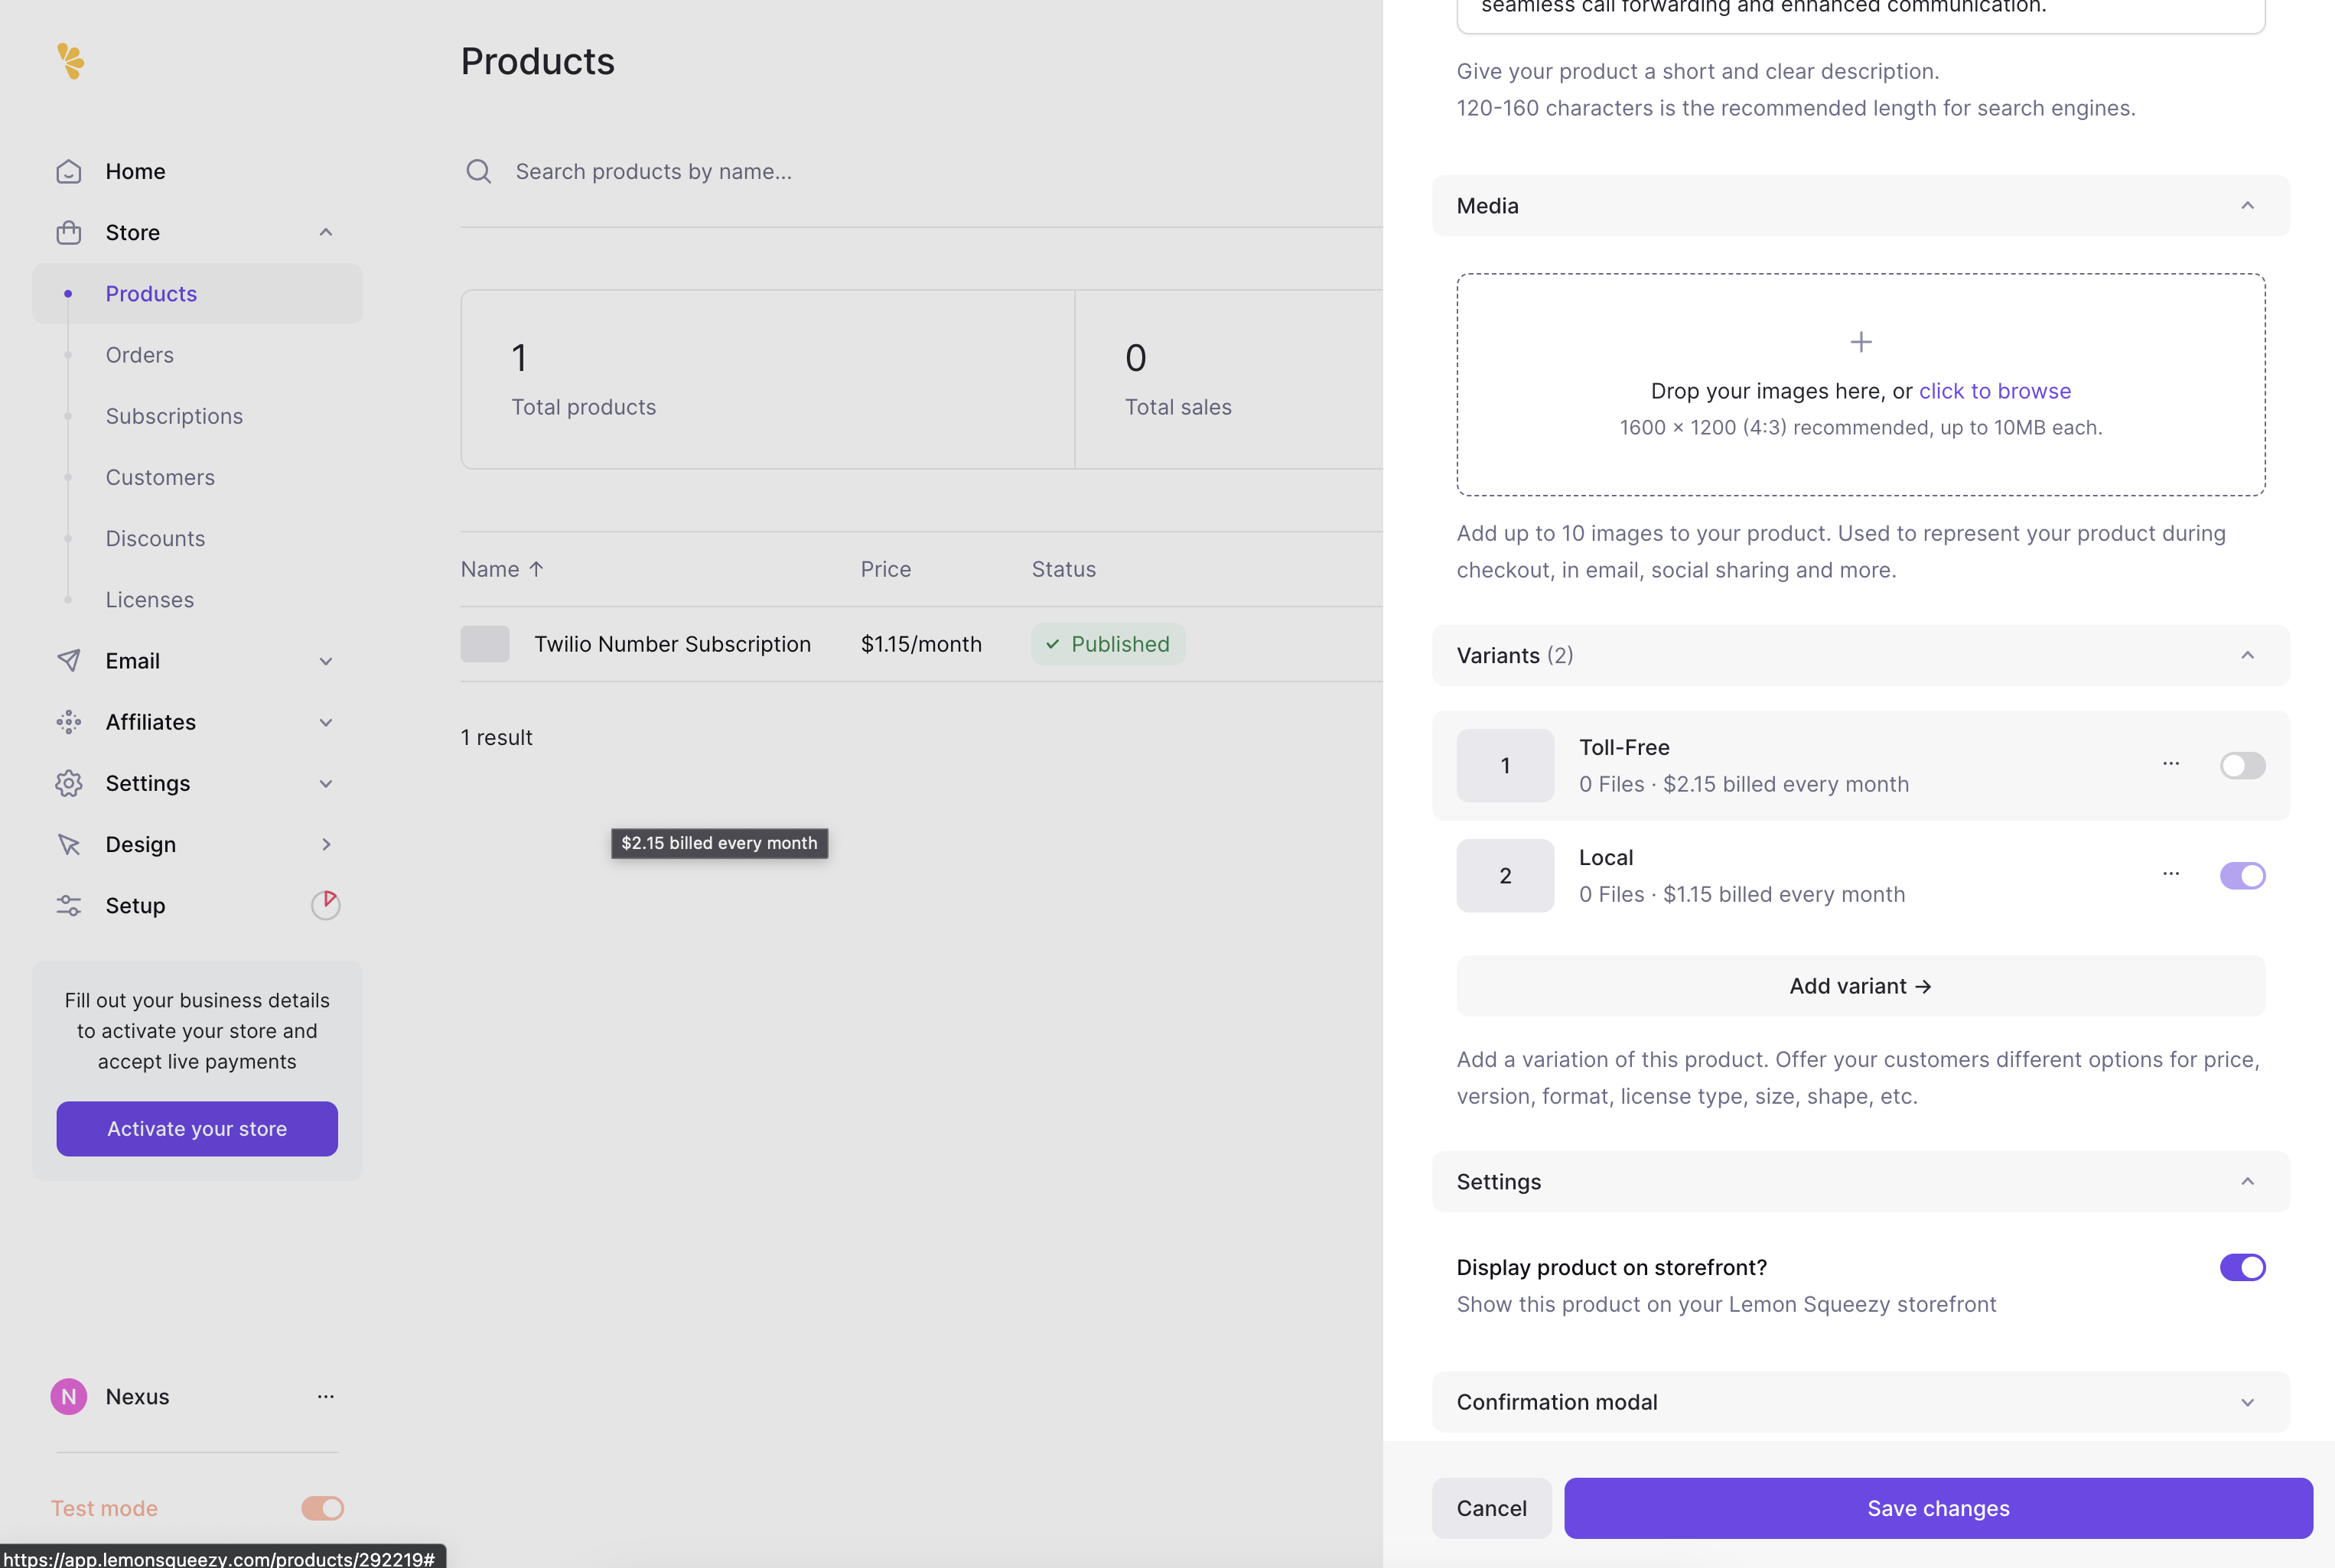Click the Email paper plane icon
2335x1568 pixels.
click(x=69, y=660)
